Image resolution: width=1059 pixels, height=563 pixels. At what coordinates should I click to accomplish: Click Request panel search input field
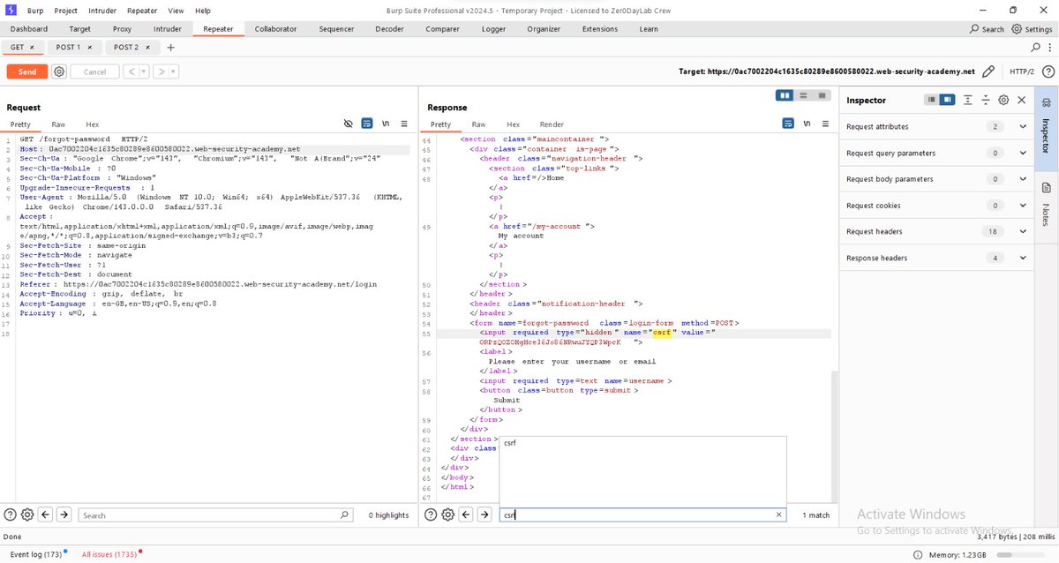(215, 514)
